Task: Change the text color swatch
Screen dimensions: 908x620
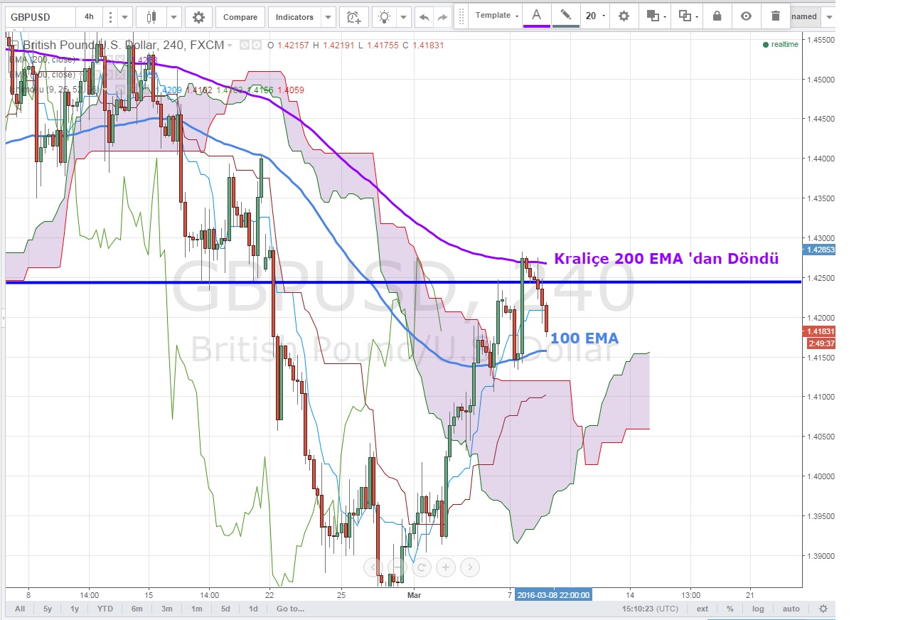Action: tap(537, 16)
